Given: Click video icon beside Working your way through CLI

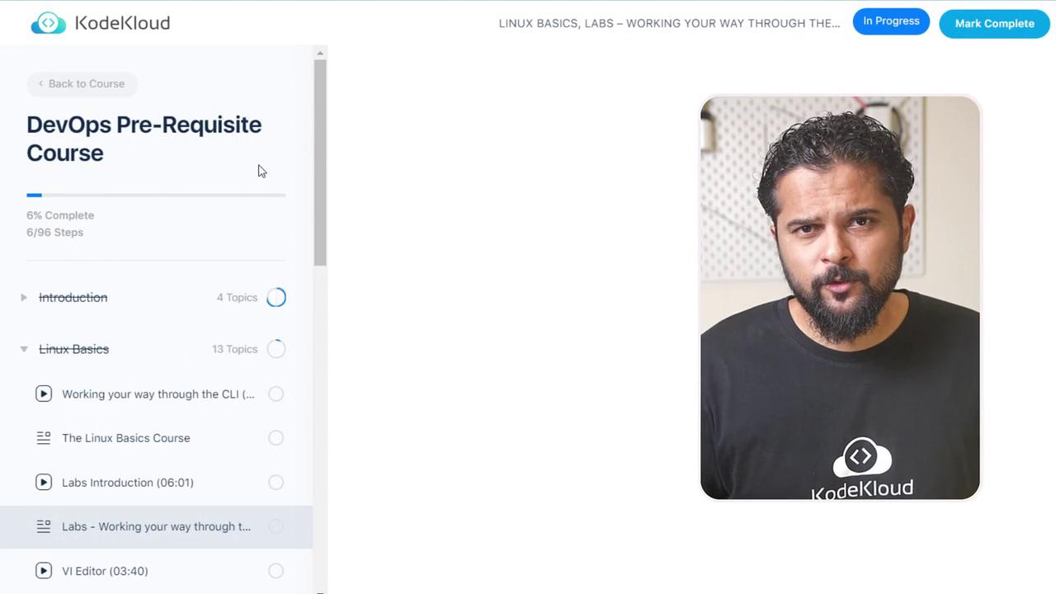Looking at the screenshot, I should click(x=44, y=394).
